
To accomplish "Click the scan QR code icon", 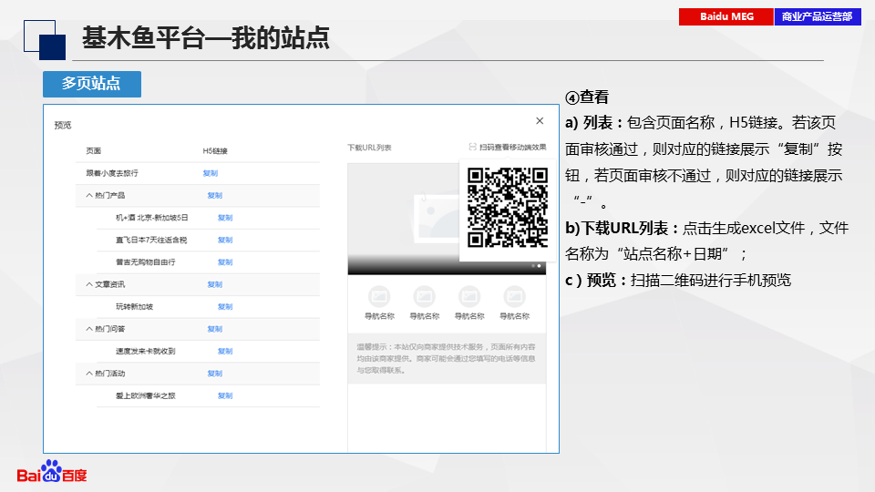I will pyautogui.click(x=472, y=147).
